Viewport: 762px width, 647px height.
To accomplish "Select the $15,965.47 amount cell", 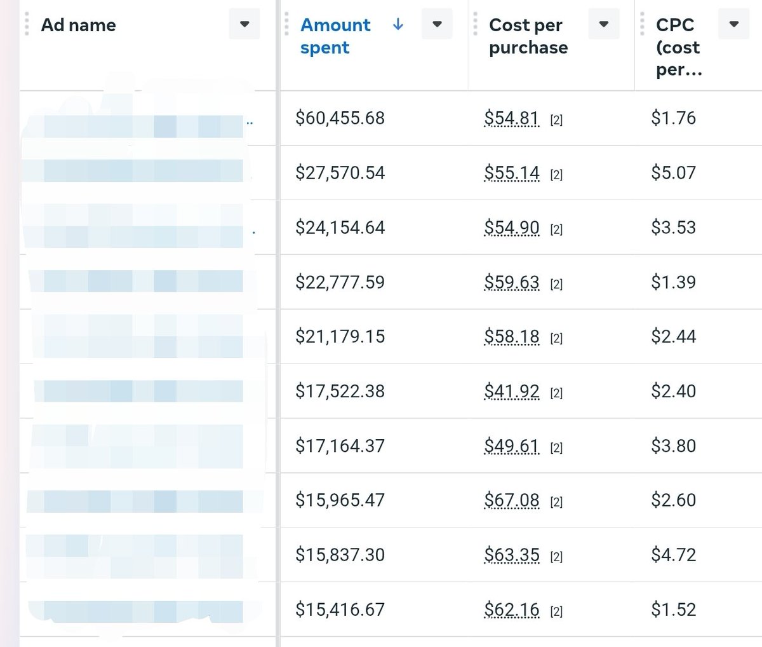I will tap(340, 500).
